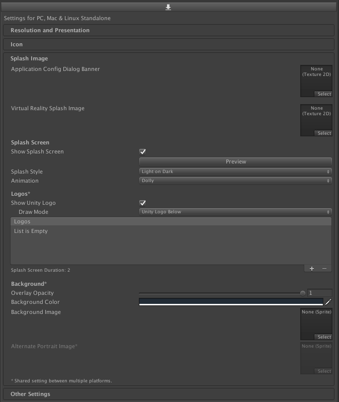Viewport: 339px width, 402px height.
Task: Click the 'Show Unity Logo' label
Action: pos(33,203)
